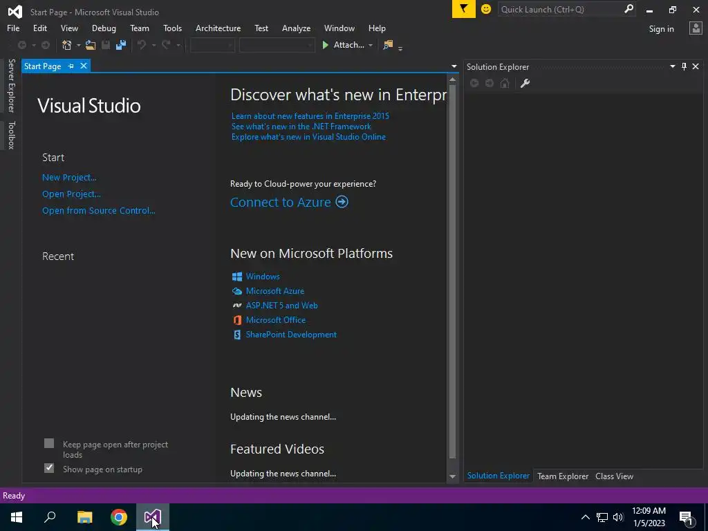Open the File menu
The width and height of the screenshot is (708, 531).
[13, 28]
